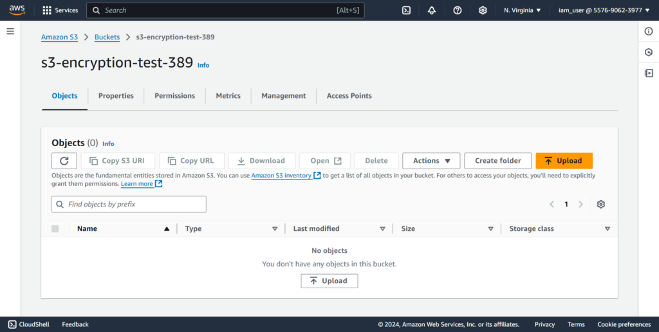Expand the Actions dropdown

(431, 161)
